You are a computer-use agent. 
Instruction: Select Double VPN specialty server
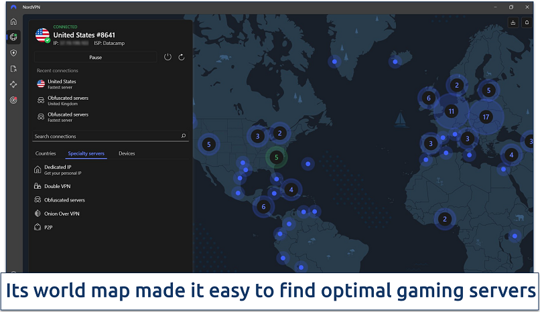pos(57,186)
